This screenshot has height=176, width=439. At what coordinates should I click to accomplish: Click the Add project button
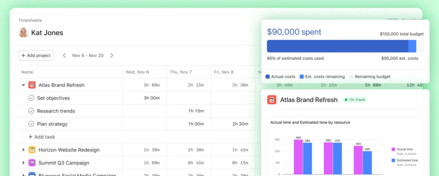click(36, 55)
